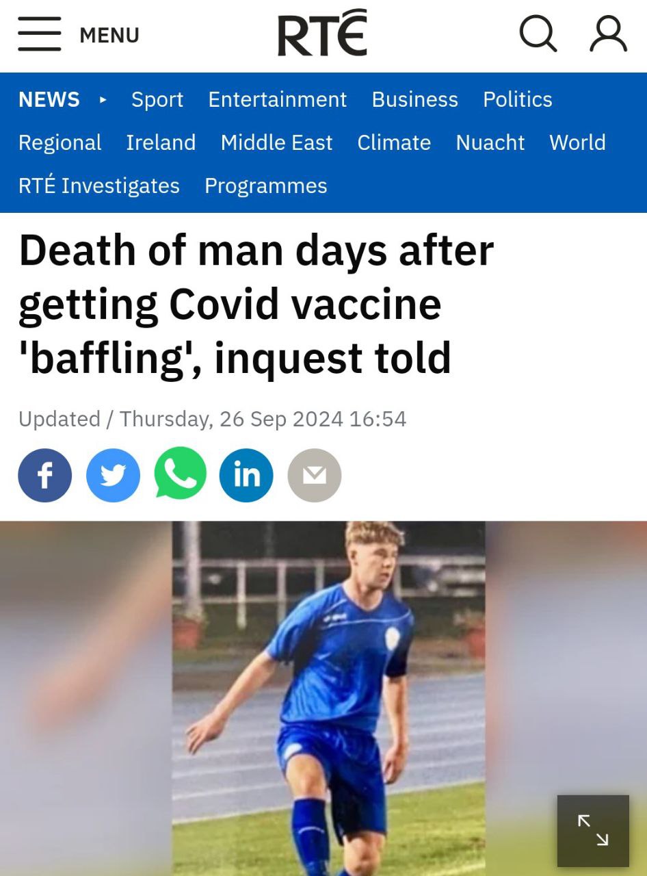Image resolution: width=647 pixels, height=876 pixels.
Task: Share article on Twitter
Action: coord(113,476)
